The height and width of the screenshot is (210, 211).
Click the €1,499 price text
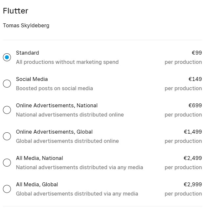click(x=193, y=132)
